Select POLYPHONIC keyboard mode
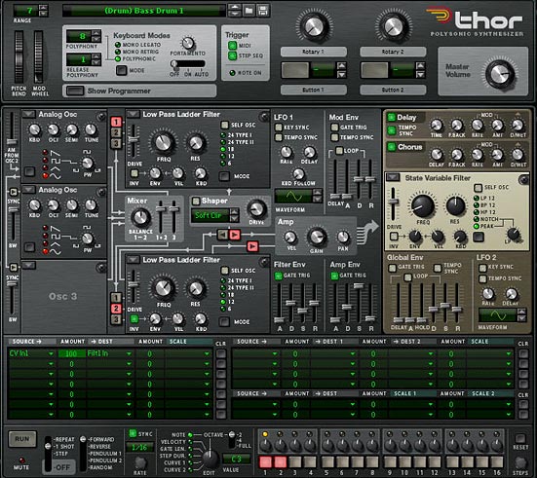The width and height of the screenshot is (537, 478). [118, 58]
